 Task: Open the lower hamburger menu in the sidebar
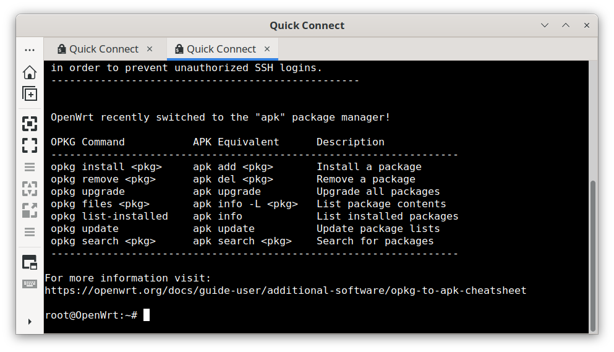pos(30,232)
